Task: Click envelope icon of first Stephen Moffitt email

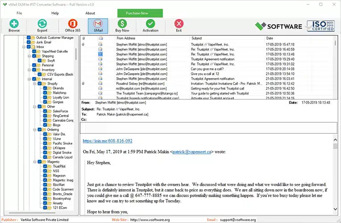Action: pos(100,45)
